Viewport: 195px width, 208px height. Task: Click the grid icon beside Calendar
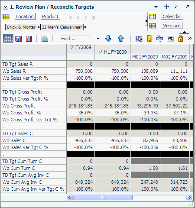(153, 16)
